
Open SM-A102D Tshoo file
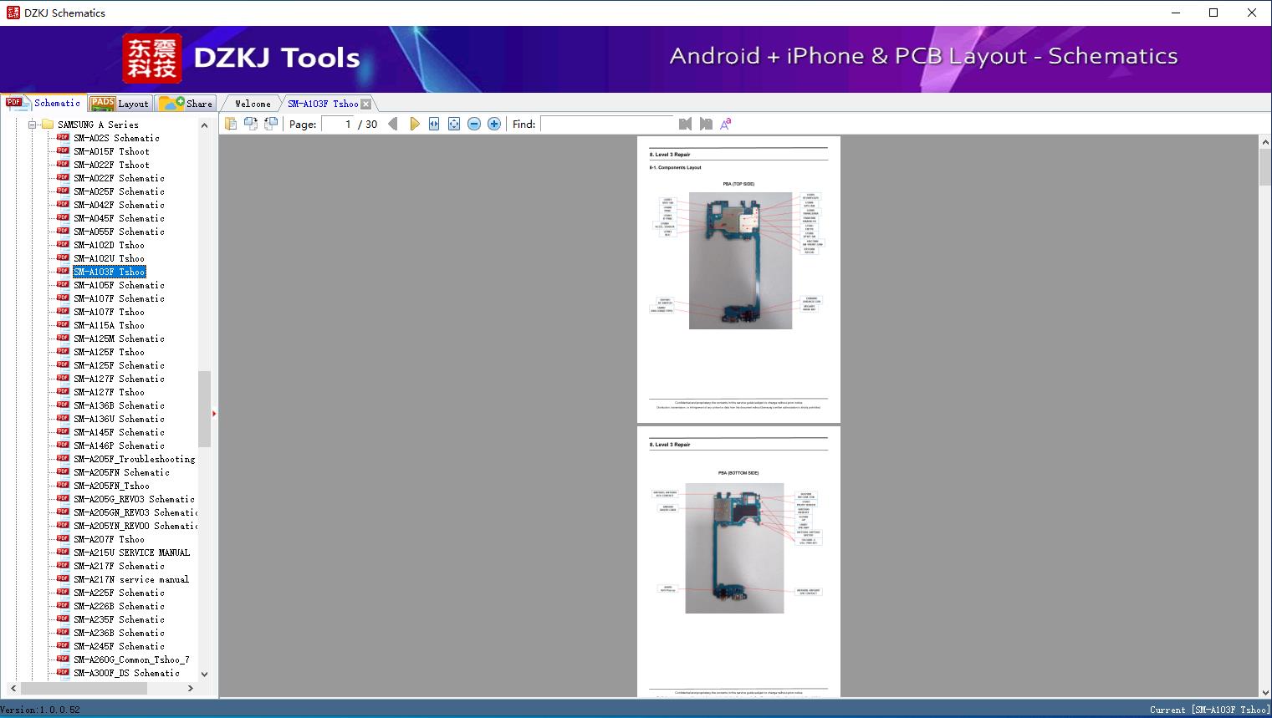pos(109,245)
